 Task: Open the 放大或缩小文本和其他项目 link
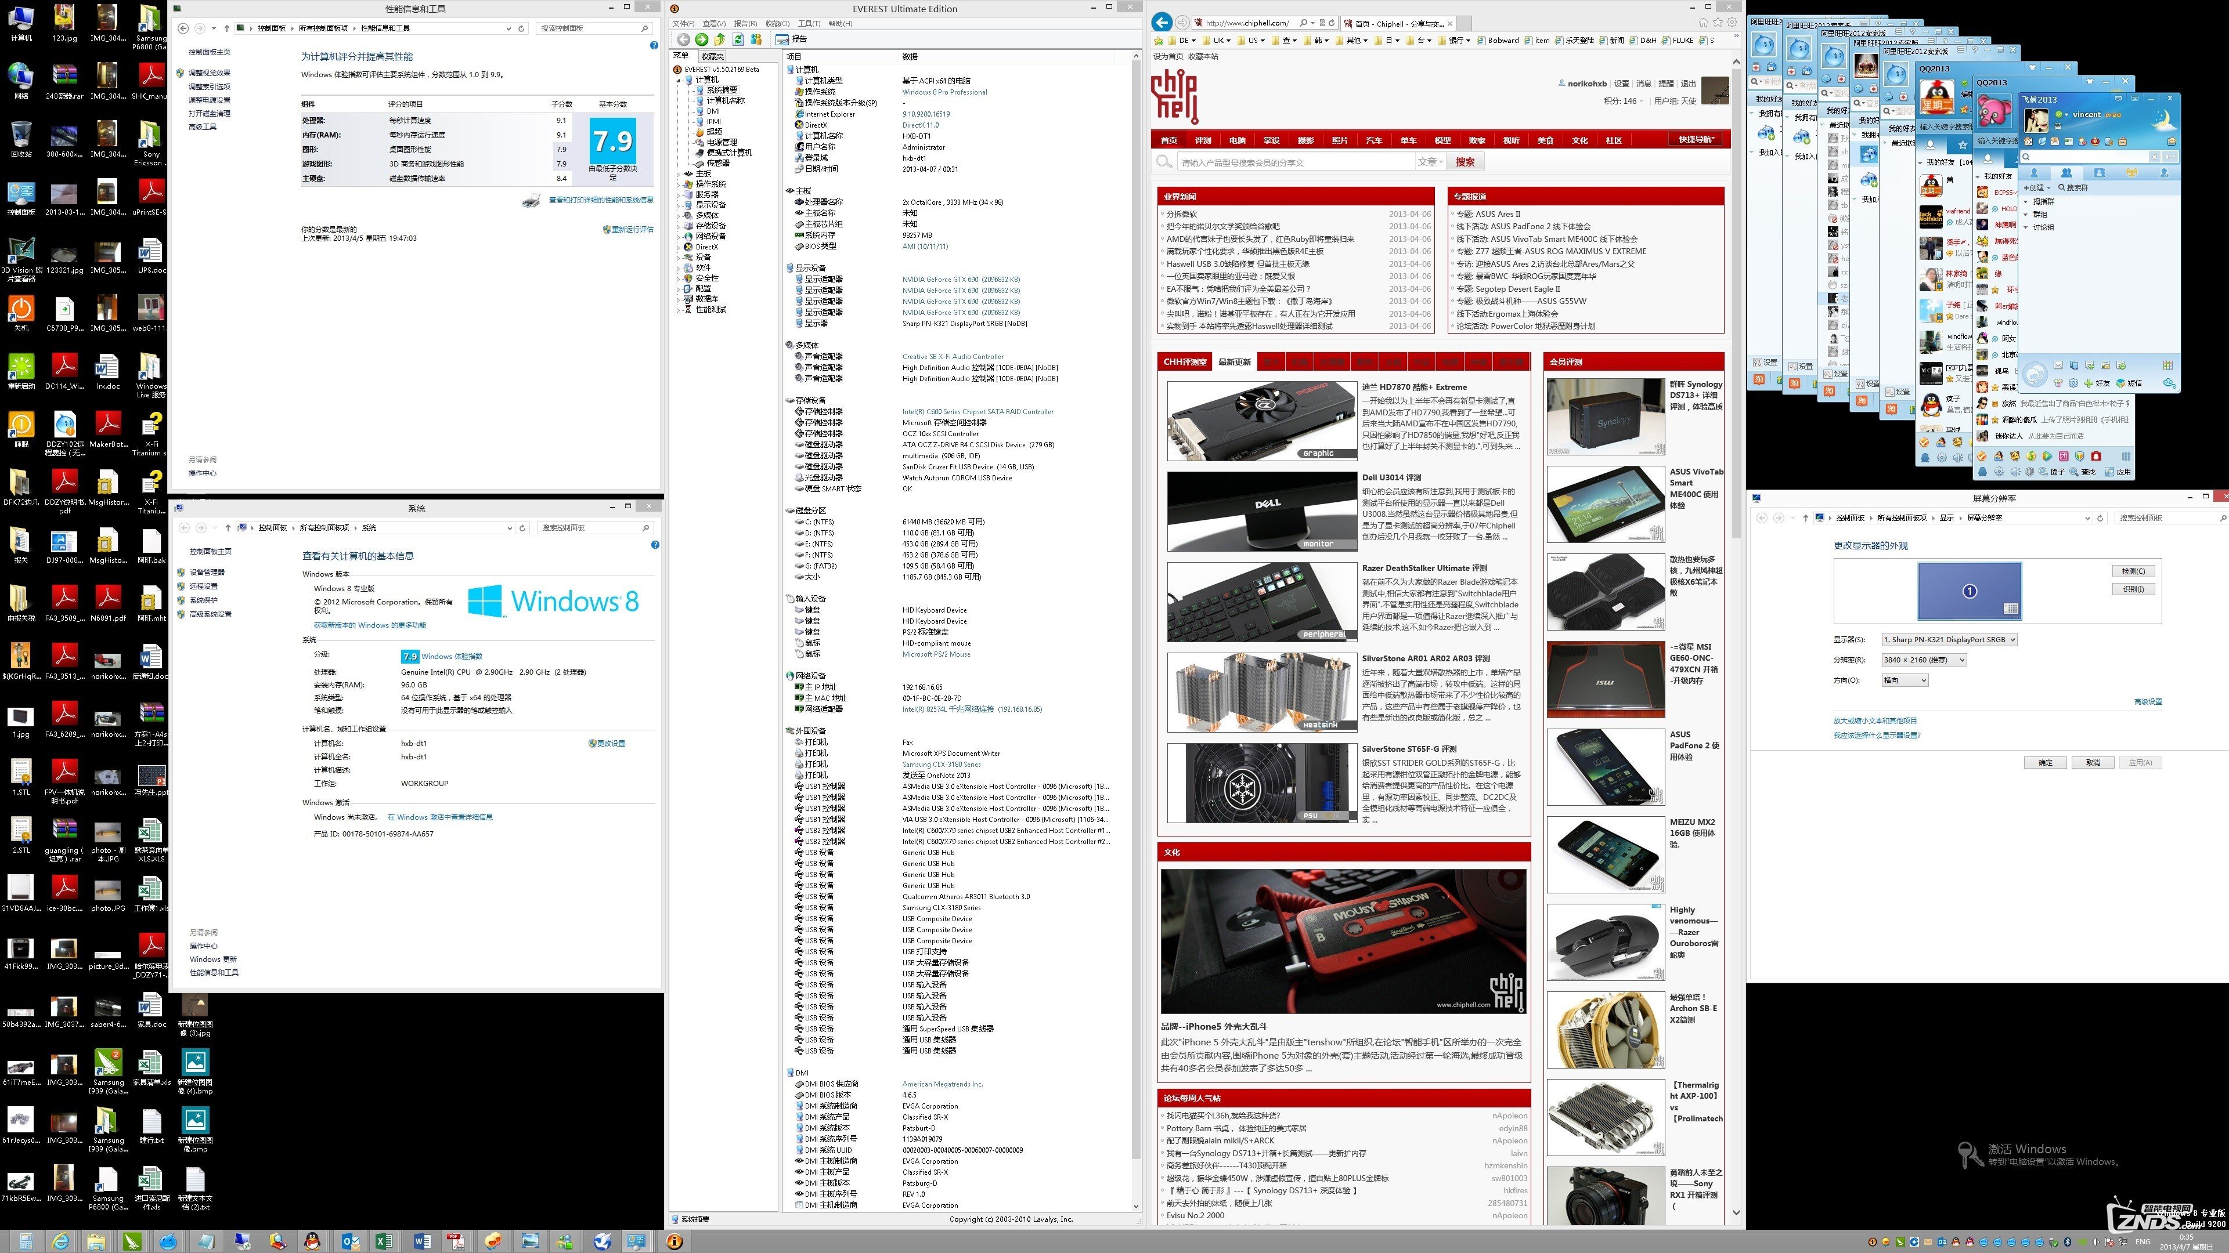point(1875,720)
